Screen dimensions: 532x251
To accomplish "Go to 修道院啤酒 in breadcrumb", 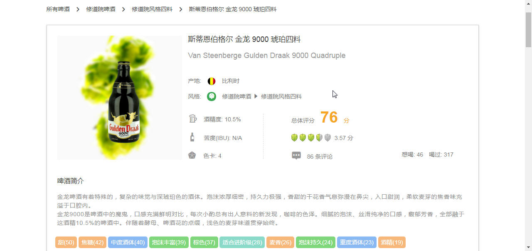I will tap(101, 9).
